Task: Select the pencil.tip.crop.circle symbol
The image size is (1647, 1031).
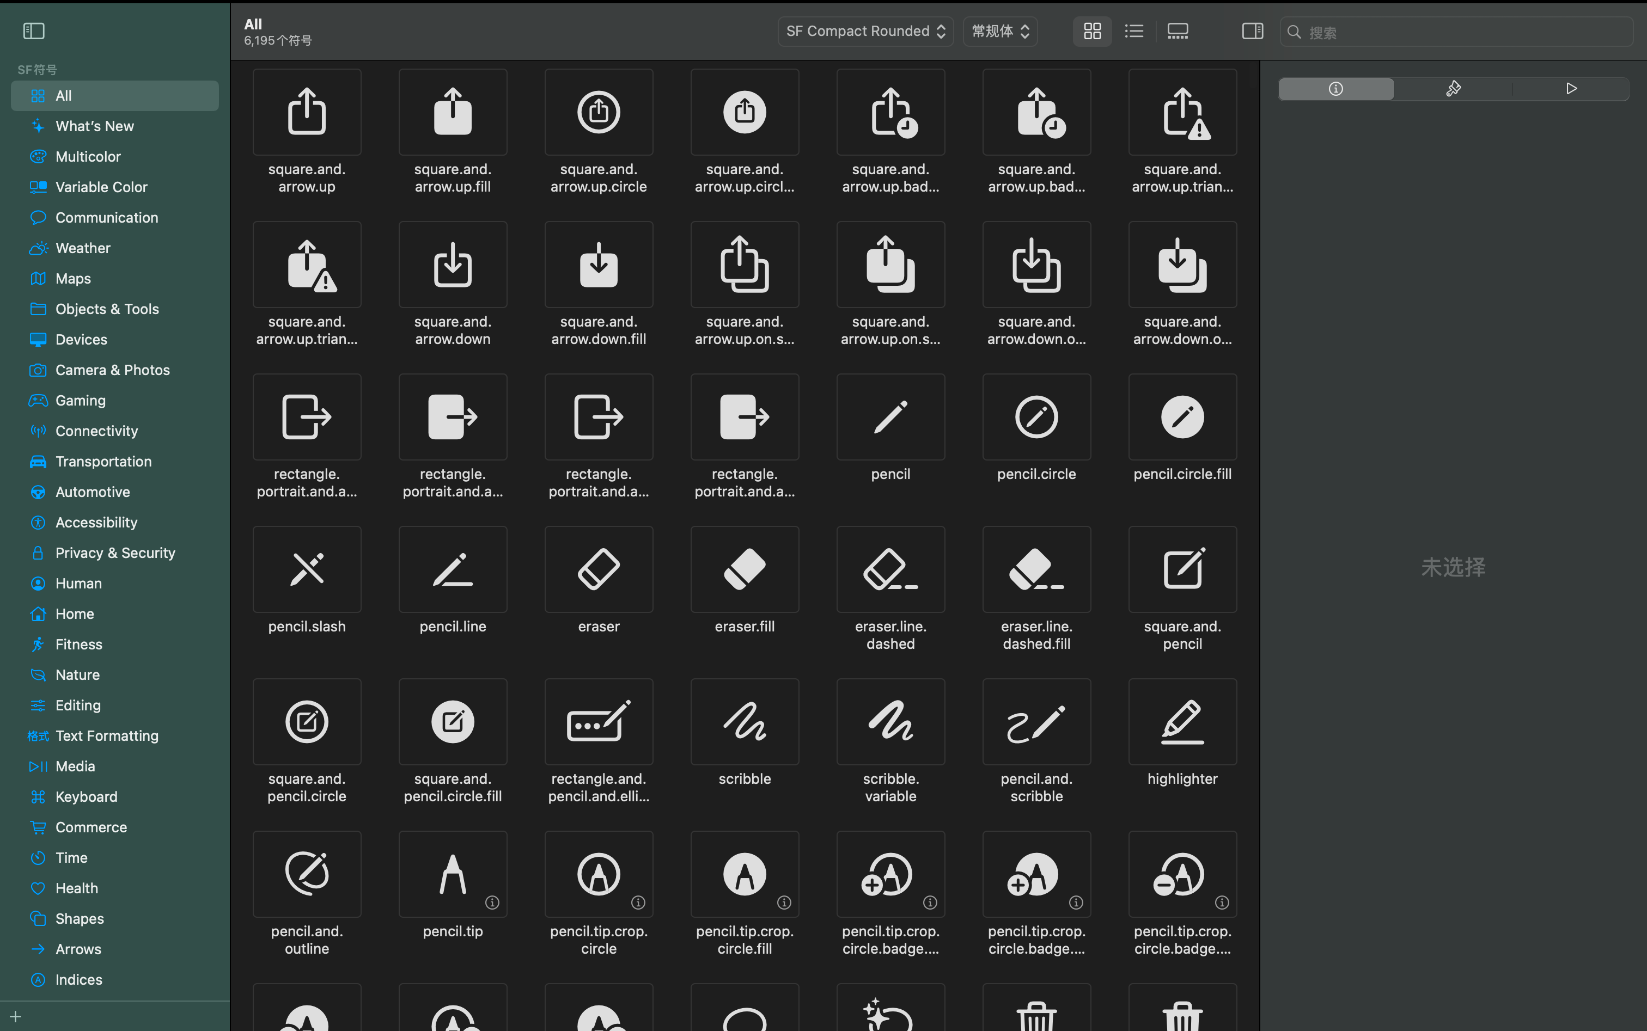Action: point(599,874)
